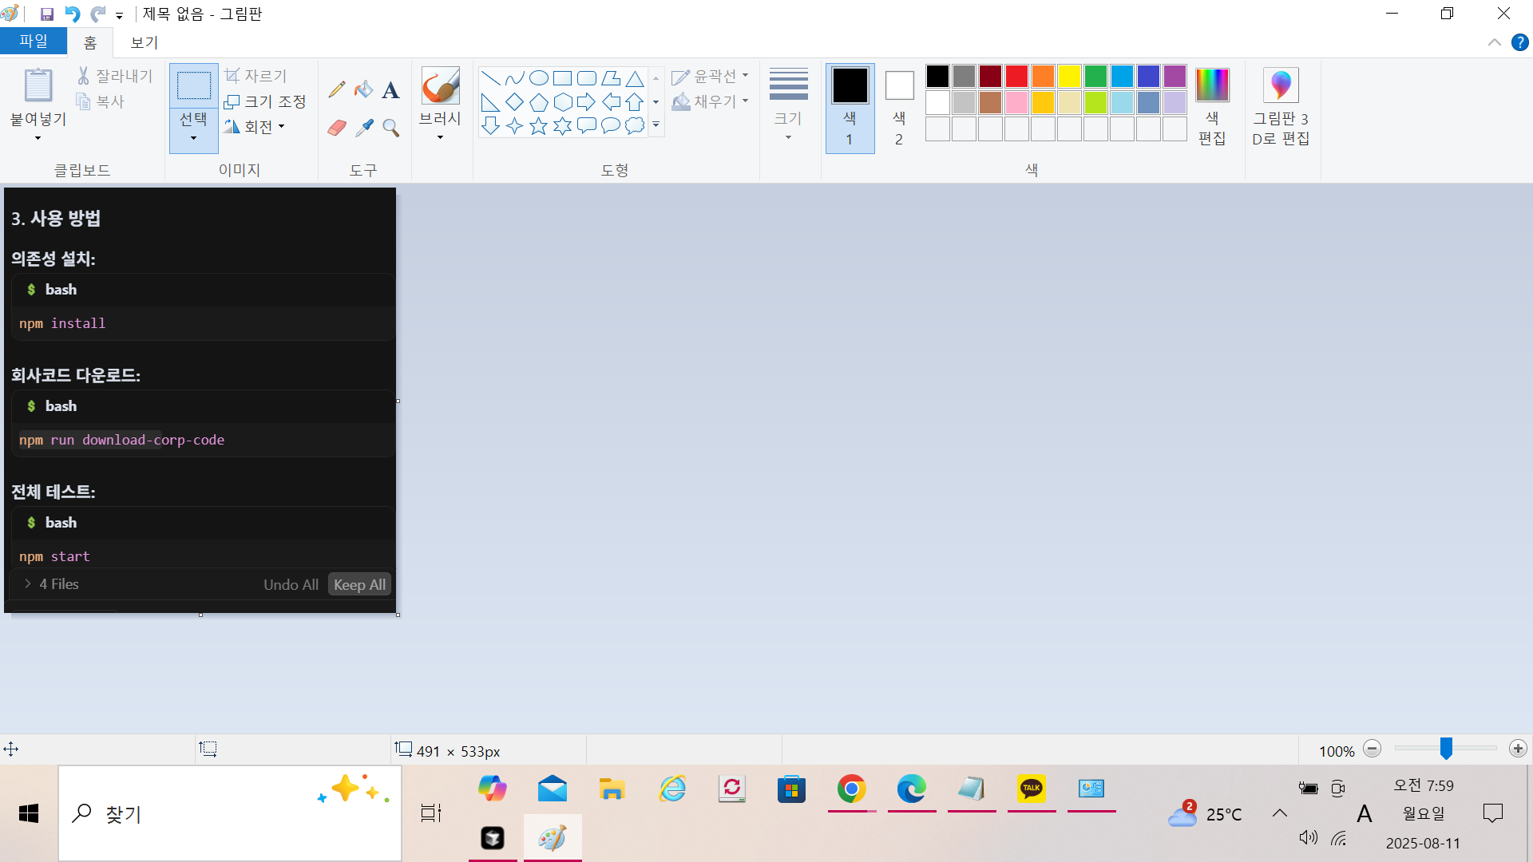Pick the purple color swatch

click(x=1175, y=77)
